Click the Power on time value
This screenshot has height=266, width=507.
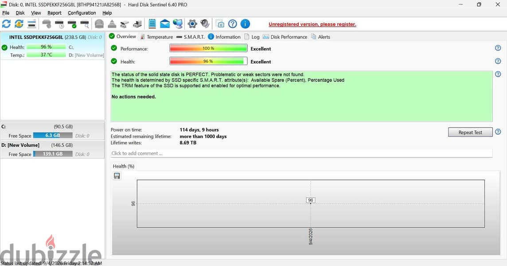199,130
